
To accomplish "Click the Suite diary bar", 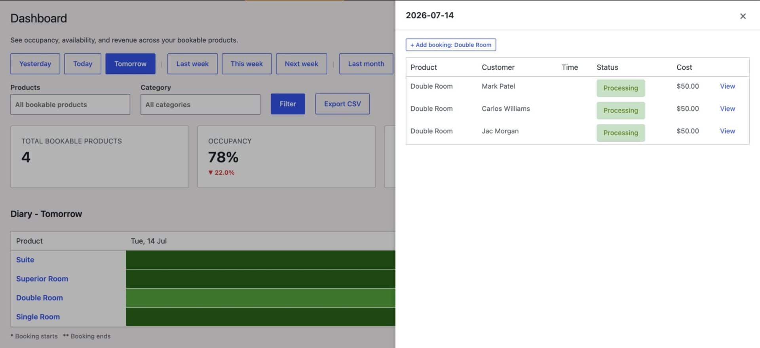I will point(260,260).
